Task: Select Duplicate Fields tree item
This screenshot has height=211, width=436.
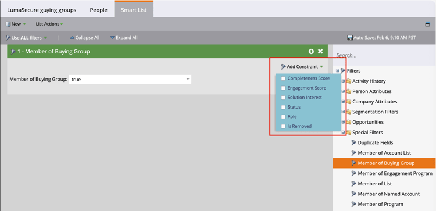Action: 376,142
